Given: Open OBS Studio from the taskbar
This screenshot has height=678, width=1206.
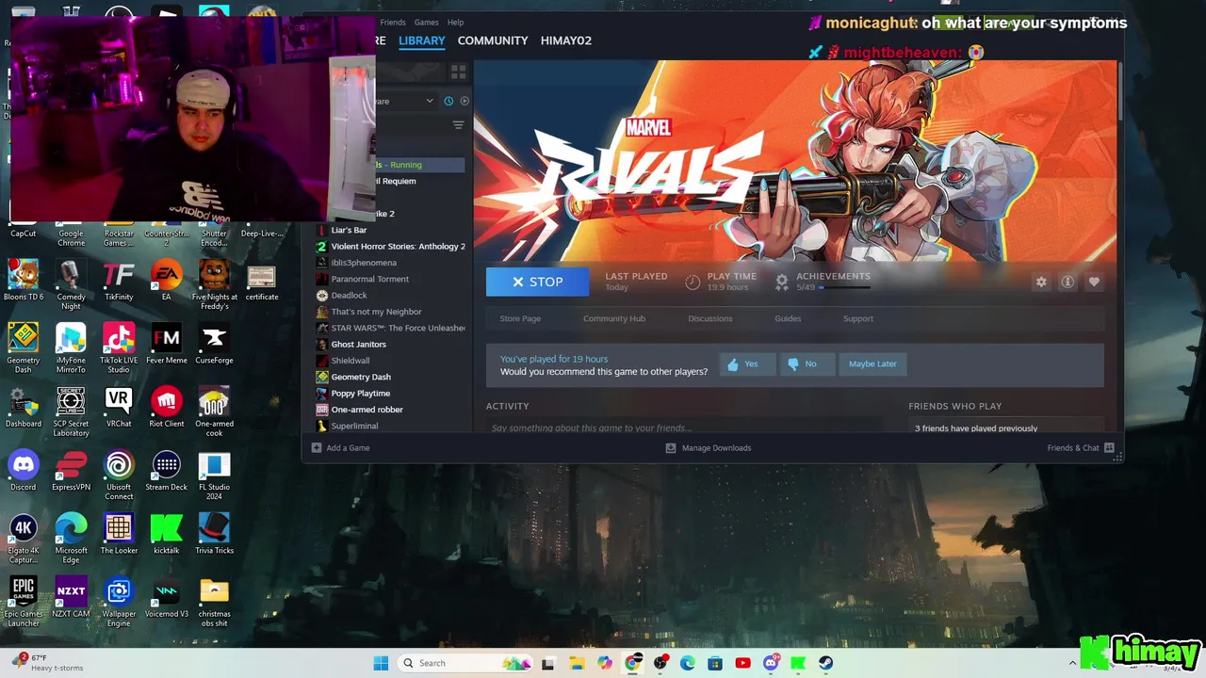Looking at the screenshot, I should click(660, 663).
